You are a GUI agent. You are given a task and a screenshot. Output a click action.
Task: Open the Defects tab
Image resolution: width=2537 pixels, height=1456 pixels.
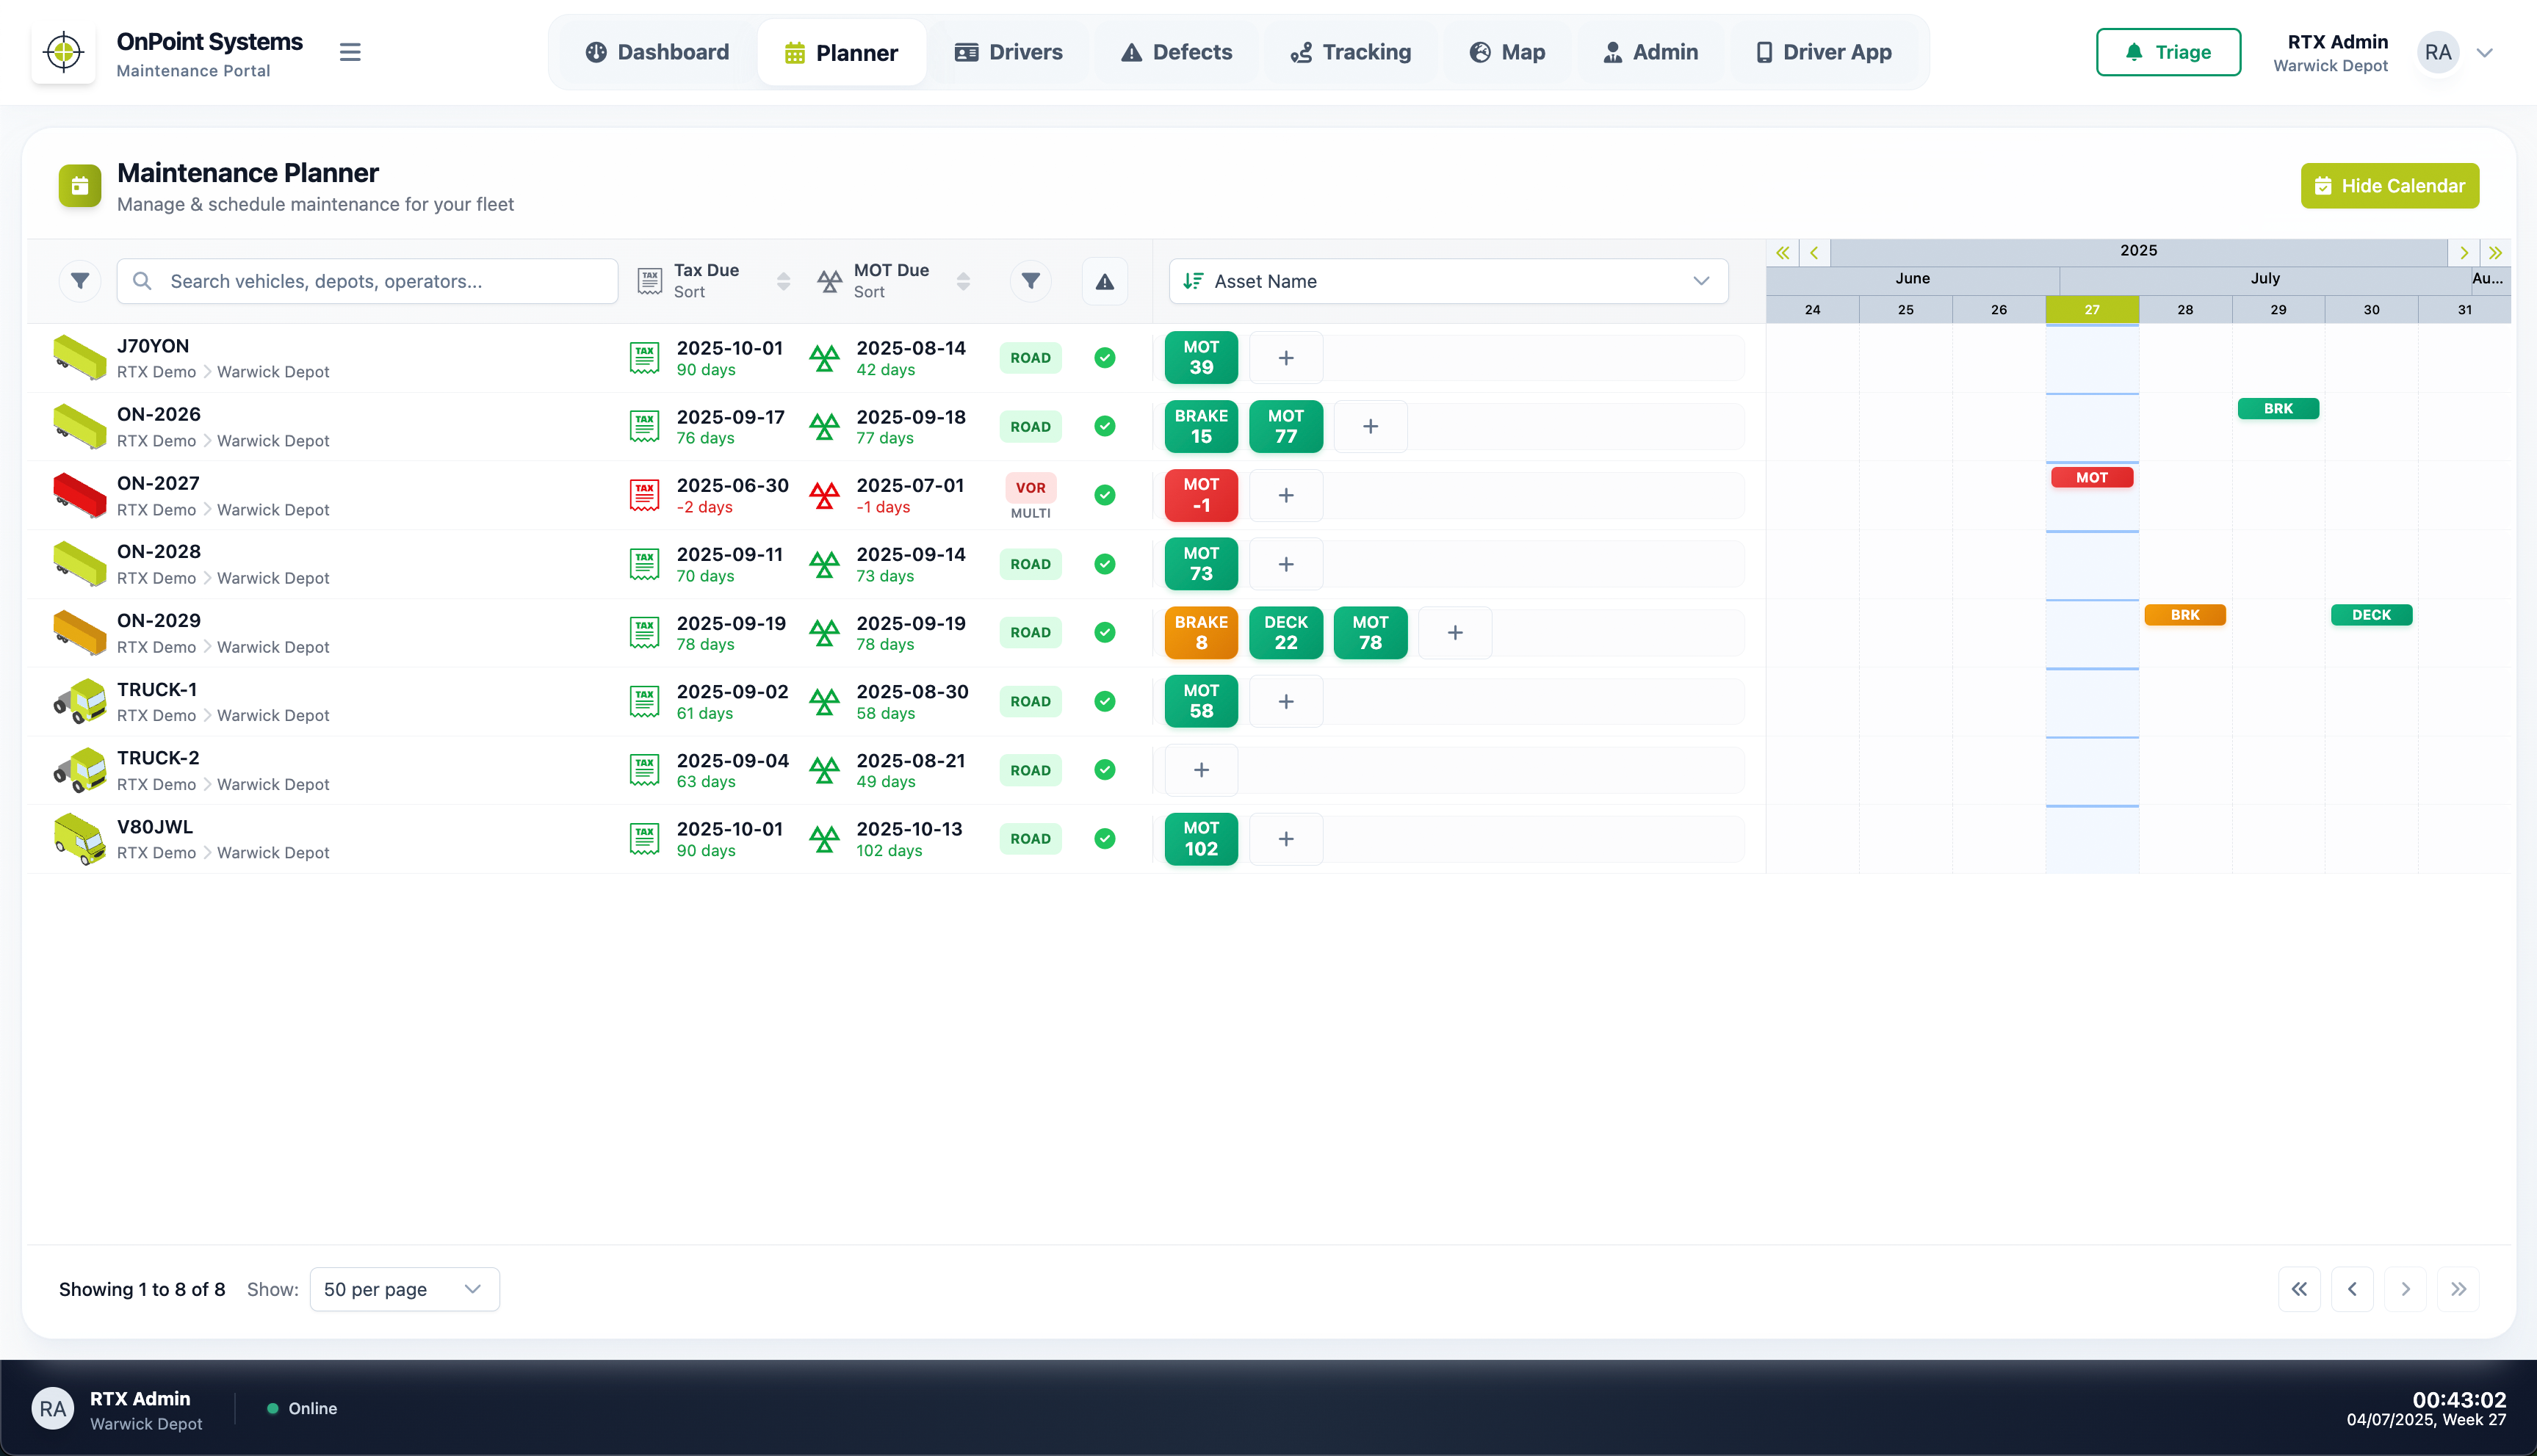coord(1177,52)
